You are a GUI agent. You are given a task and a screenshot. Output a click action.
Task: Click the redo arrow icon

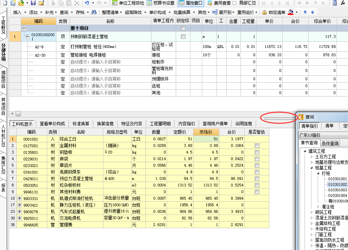(99, 3)
